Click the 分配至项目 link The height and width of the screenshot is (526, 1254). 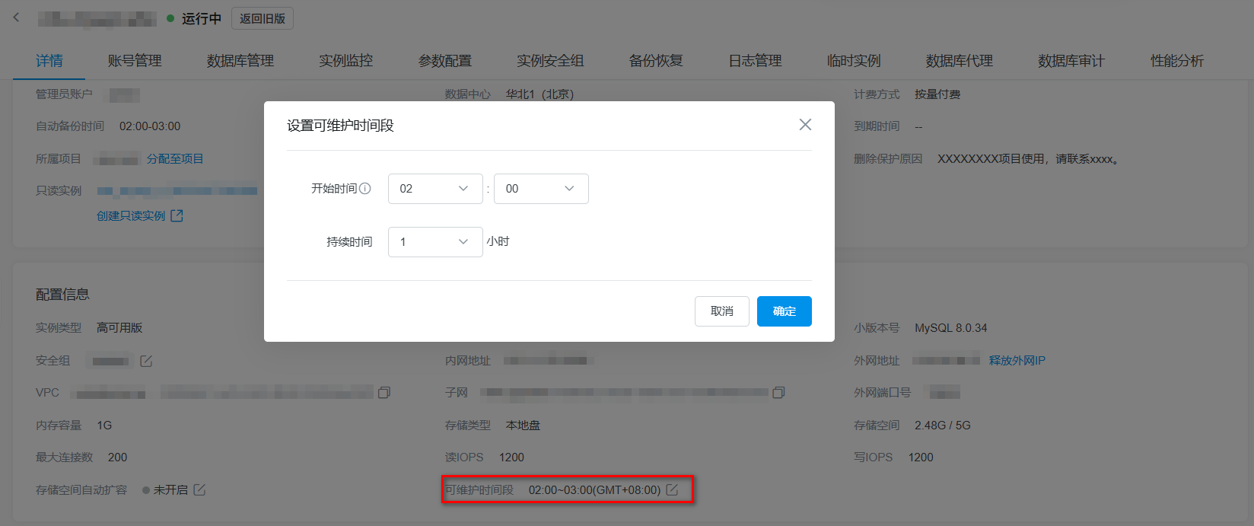point(175,159)
